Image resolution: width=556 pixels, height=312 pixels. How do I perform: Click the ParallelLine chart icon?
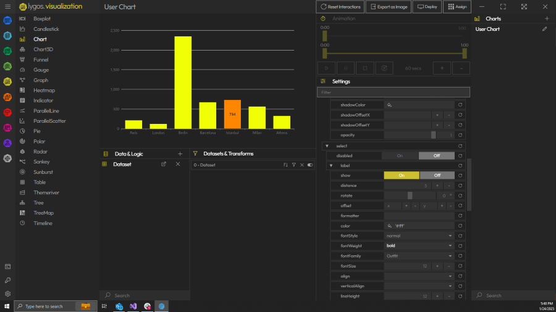(22, 111)
